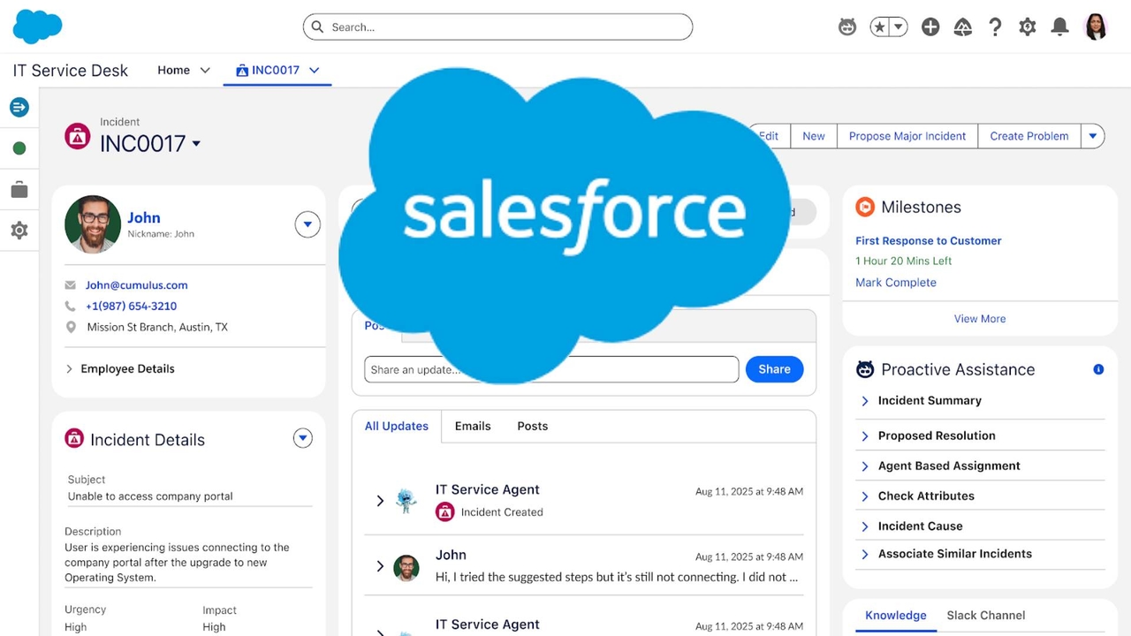Click the green status dot in sidebar
The width and height of the screenshot is (1131, 636).
pos(19,148)
